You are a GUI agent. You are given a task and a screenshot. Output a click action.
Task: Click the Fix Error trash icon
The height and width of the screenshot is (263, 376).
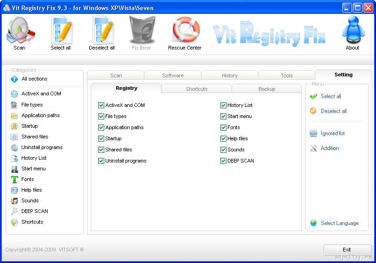[142, 30]
